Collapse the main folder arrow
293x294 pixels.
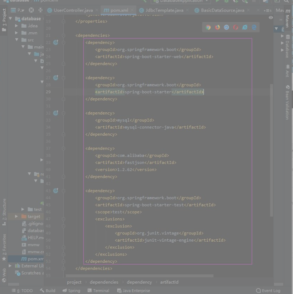(23, 47)
